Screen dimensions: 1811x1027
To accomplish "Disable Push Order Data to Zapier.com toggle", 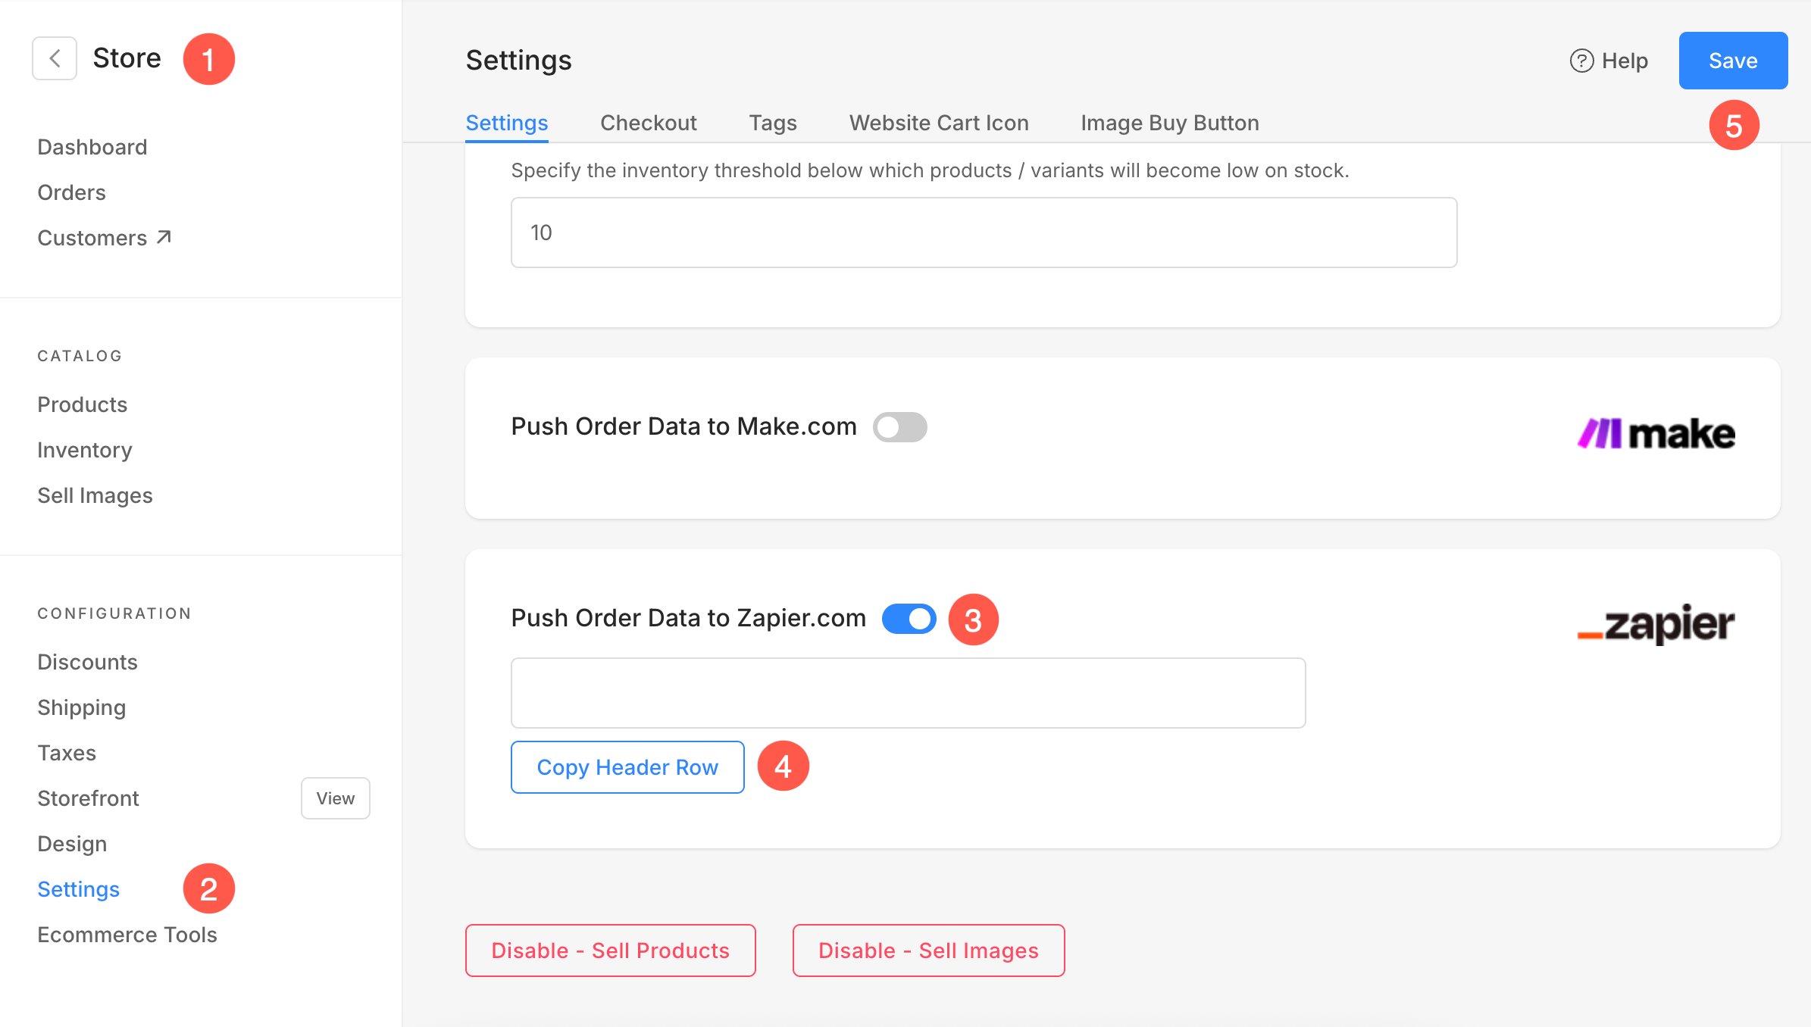I will [x=909, y=619].
